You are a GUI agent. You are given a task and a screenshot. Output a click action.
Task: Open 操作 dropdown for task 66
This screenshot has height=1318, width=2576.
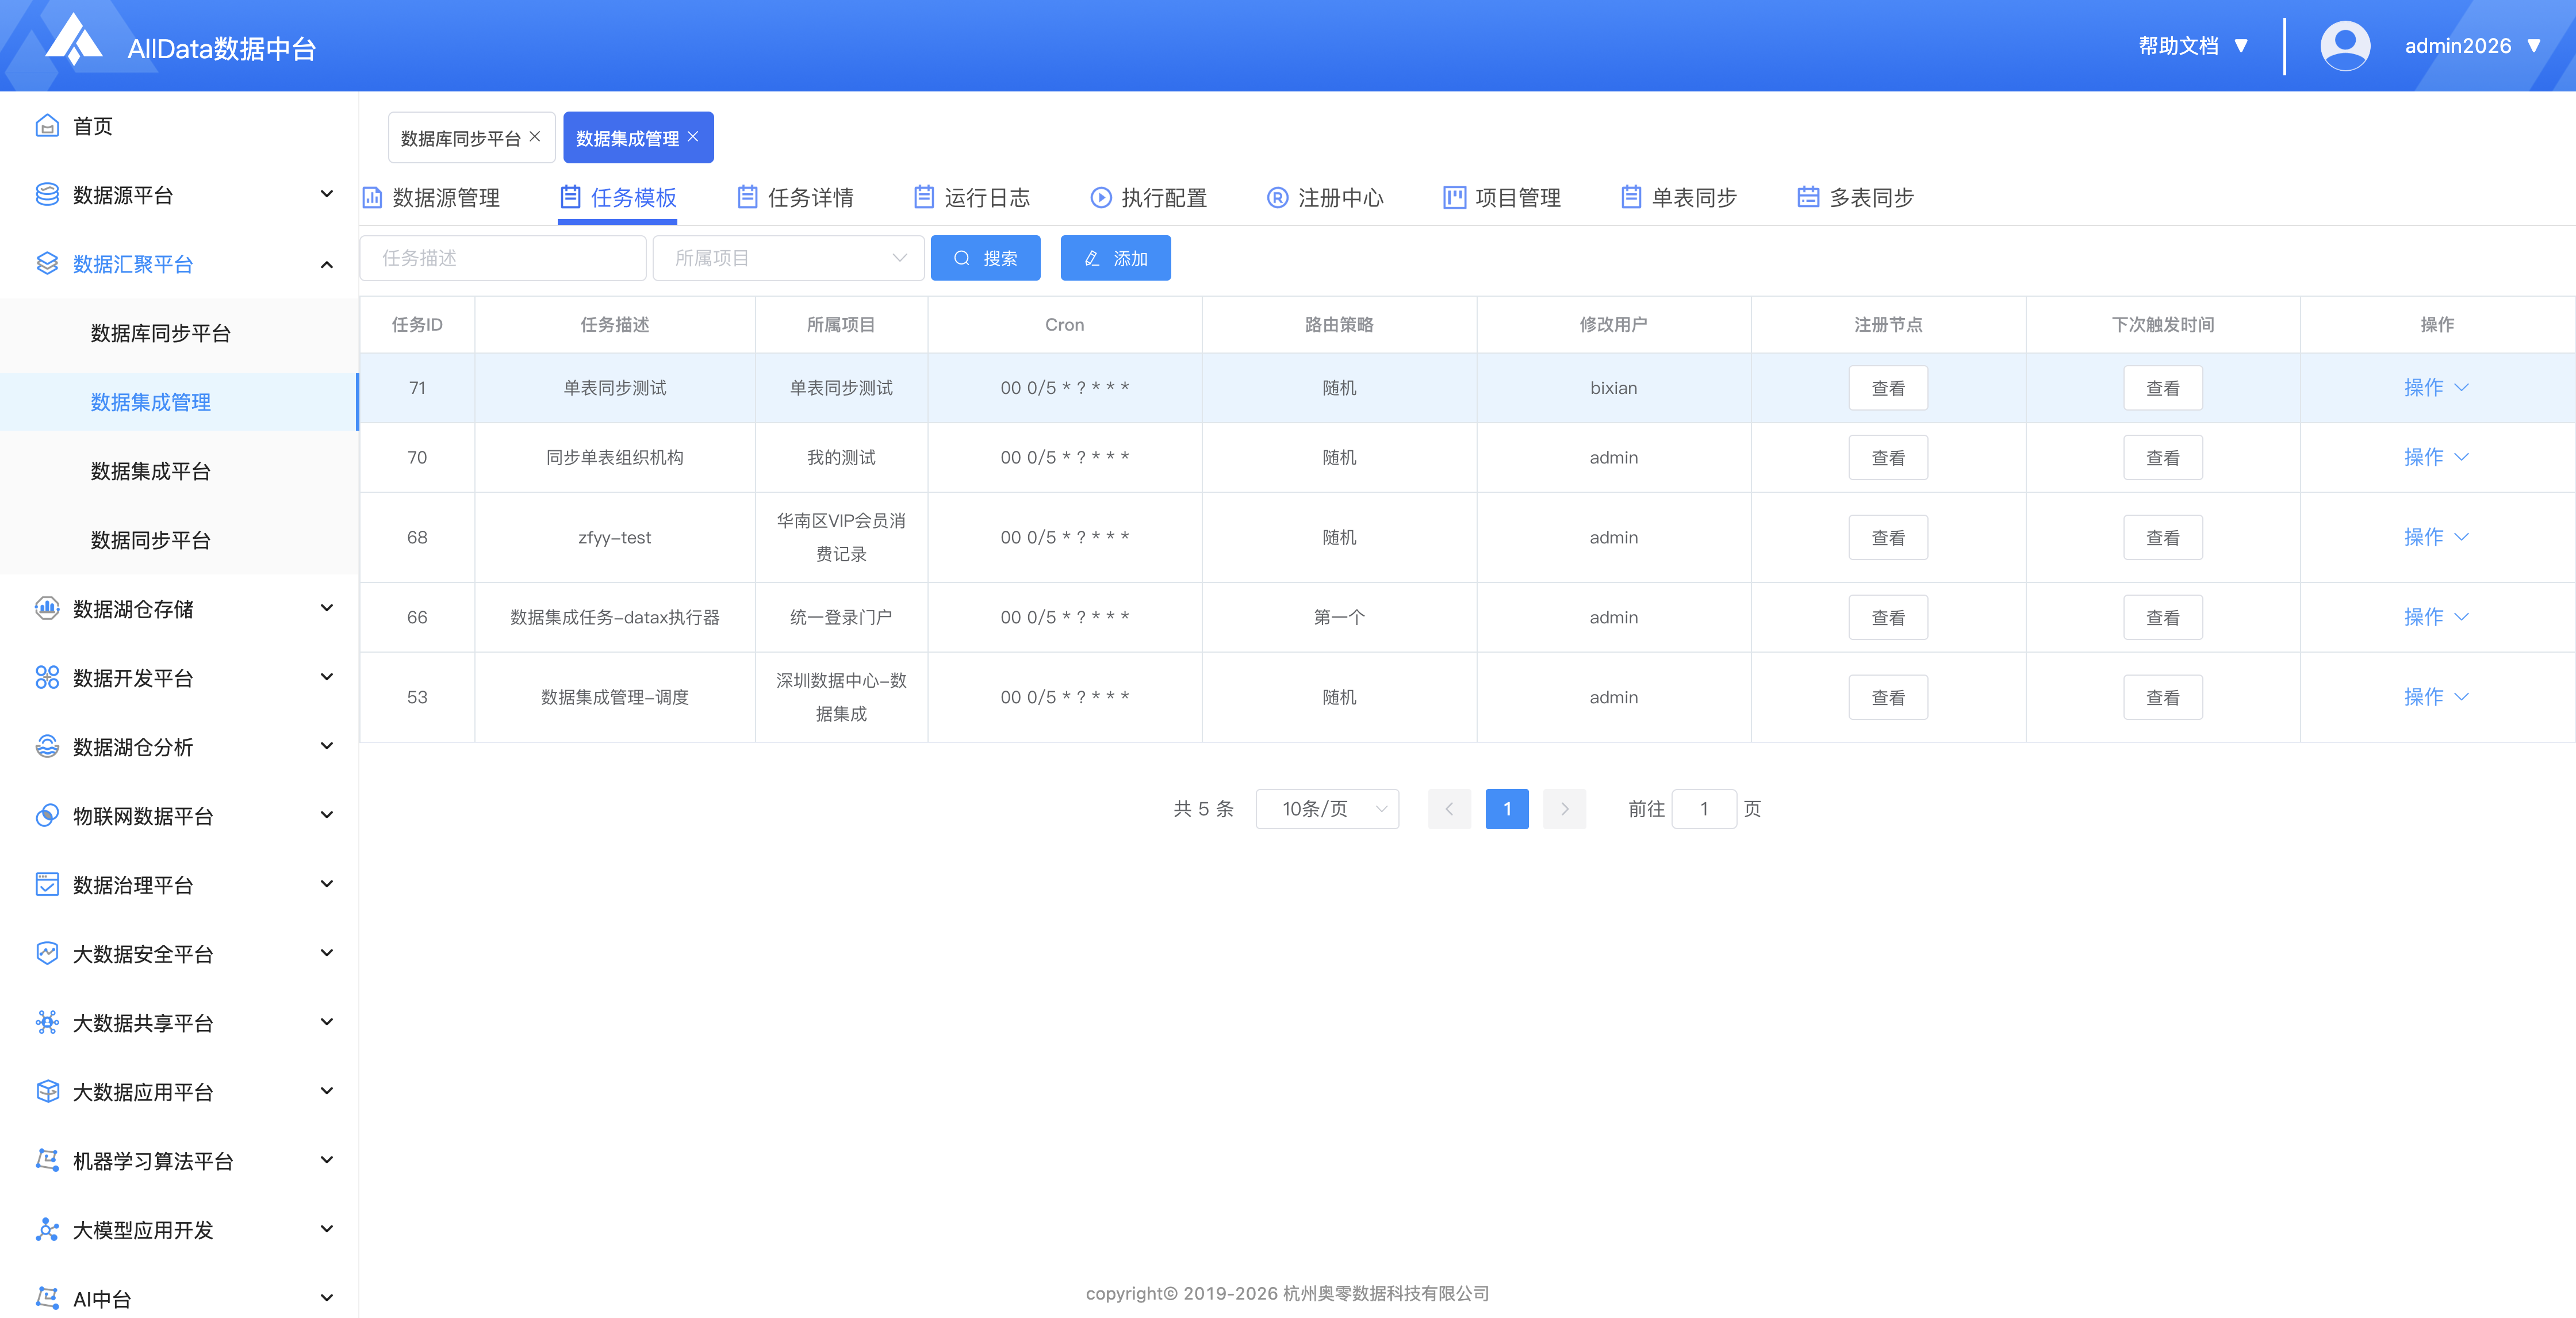2436,618
